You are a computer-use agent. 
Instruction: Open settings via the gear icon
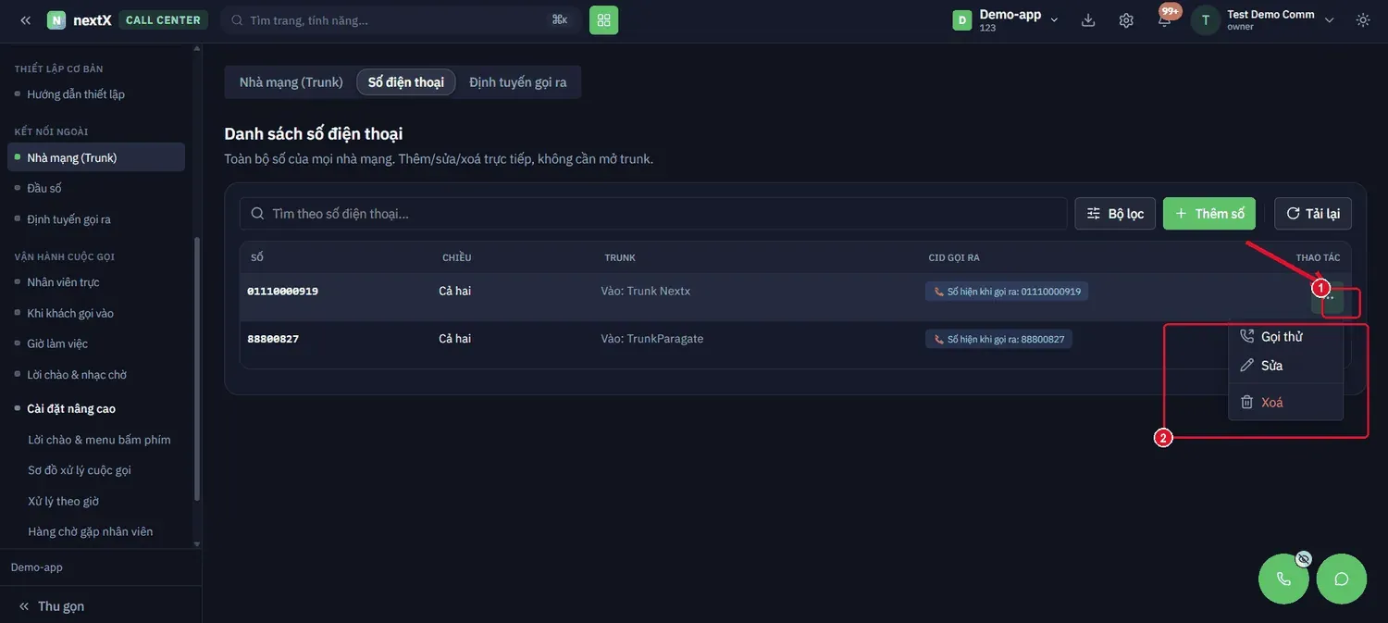point(1126,20)
